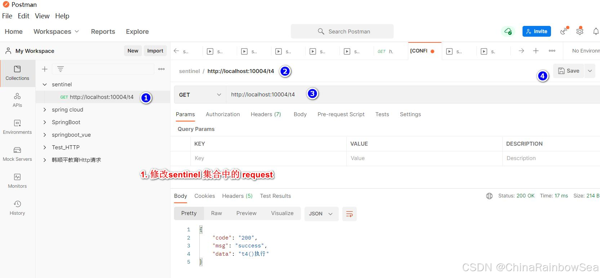
Task: Open the settings gear icon
Action: coord(580,31)
